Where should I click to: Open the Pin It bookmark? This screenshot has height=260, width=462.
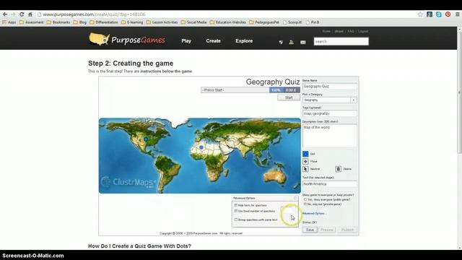click(313, 22)
